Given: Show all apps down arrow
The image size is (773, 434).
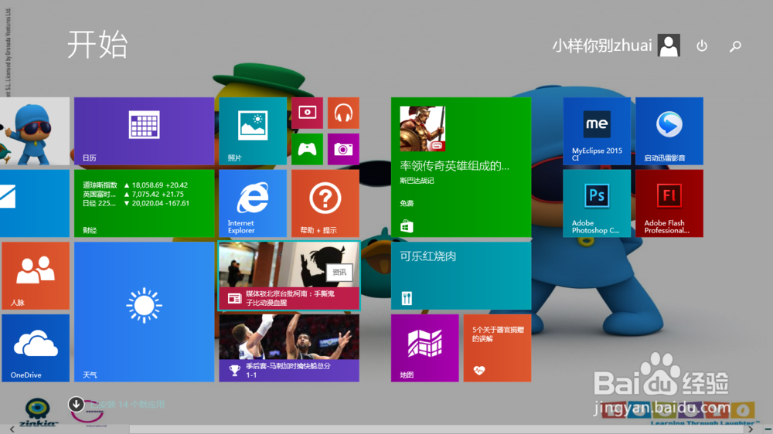Looking at the screenshot, I should pos(76,404).
